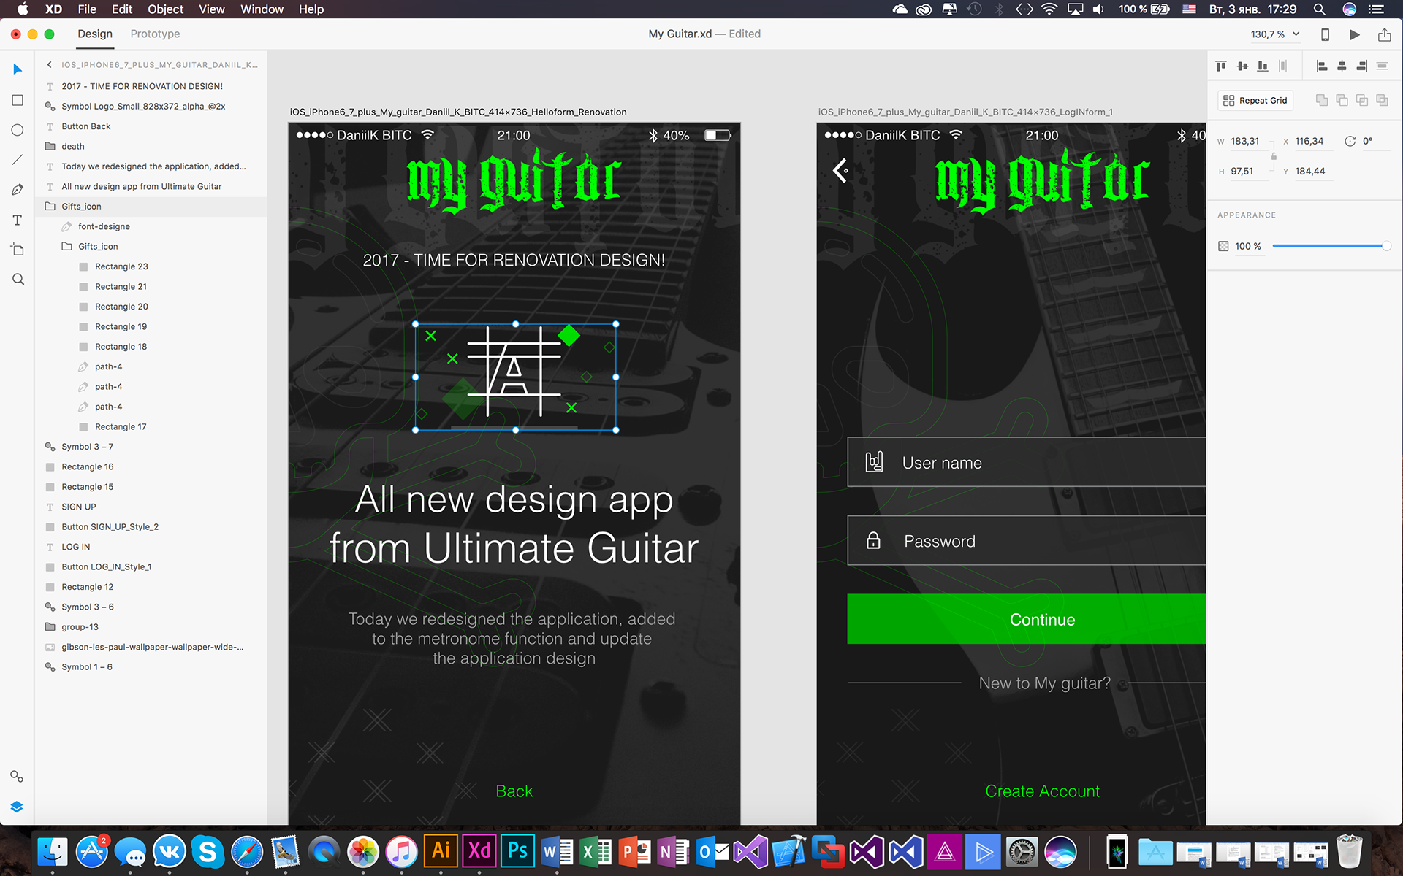Open the Help menu
Viewport: 1403px width, 876px height.
[311, 9]
